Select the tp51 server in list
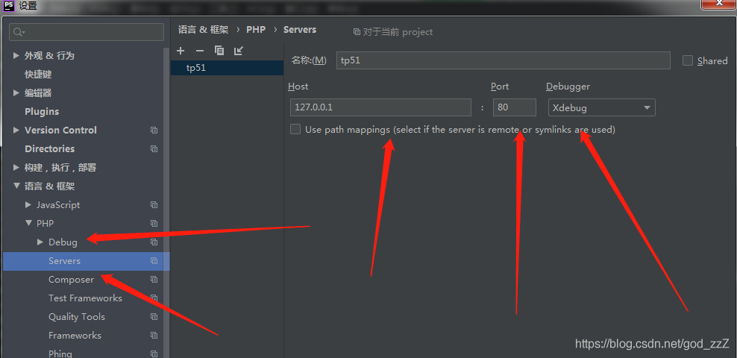 click(x=196, y=68)
